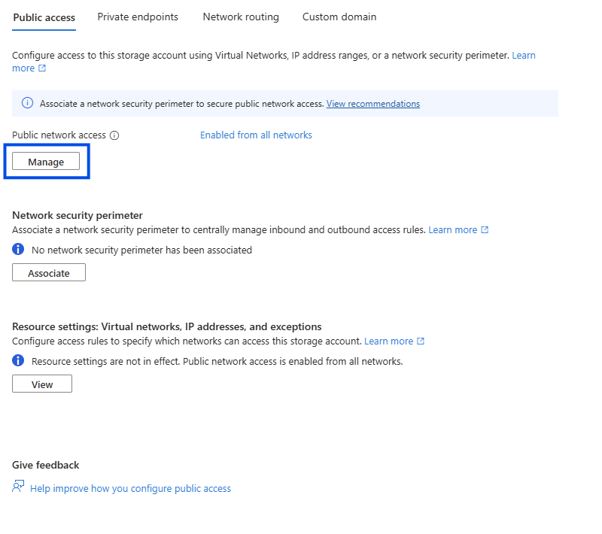Click the feedback person icon
Viewport: 602px width, 534px height.
(19, 487)
